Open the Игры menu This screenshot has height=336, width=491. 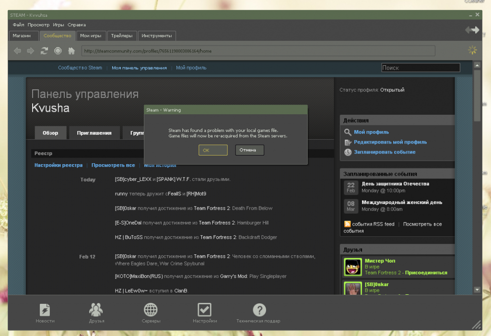[58, 25]
